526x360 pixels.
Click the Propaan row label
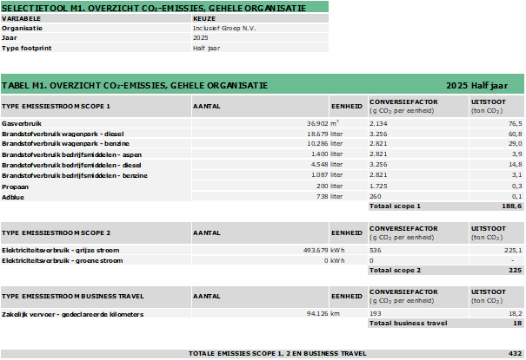point(17,187)
